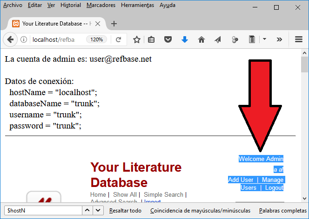Maximize the browser window

click(x=276, y=7)
